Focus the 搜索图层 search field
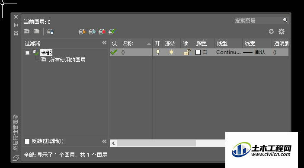The width and height of the screenshot is (304, 168). click(x=258, y=21)
